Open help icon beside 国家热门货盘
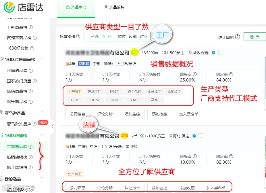This screenshot has width=266, height=193. click(35, 81)
